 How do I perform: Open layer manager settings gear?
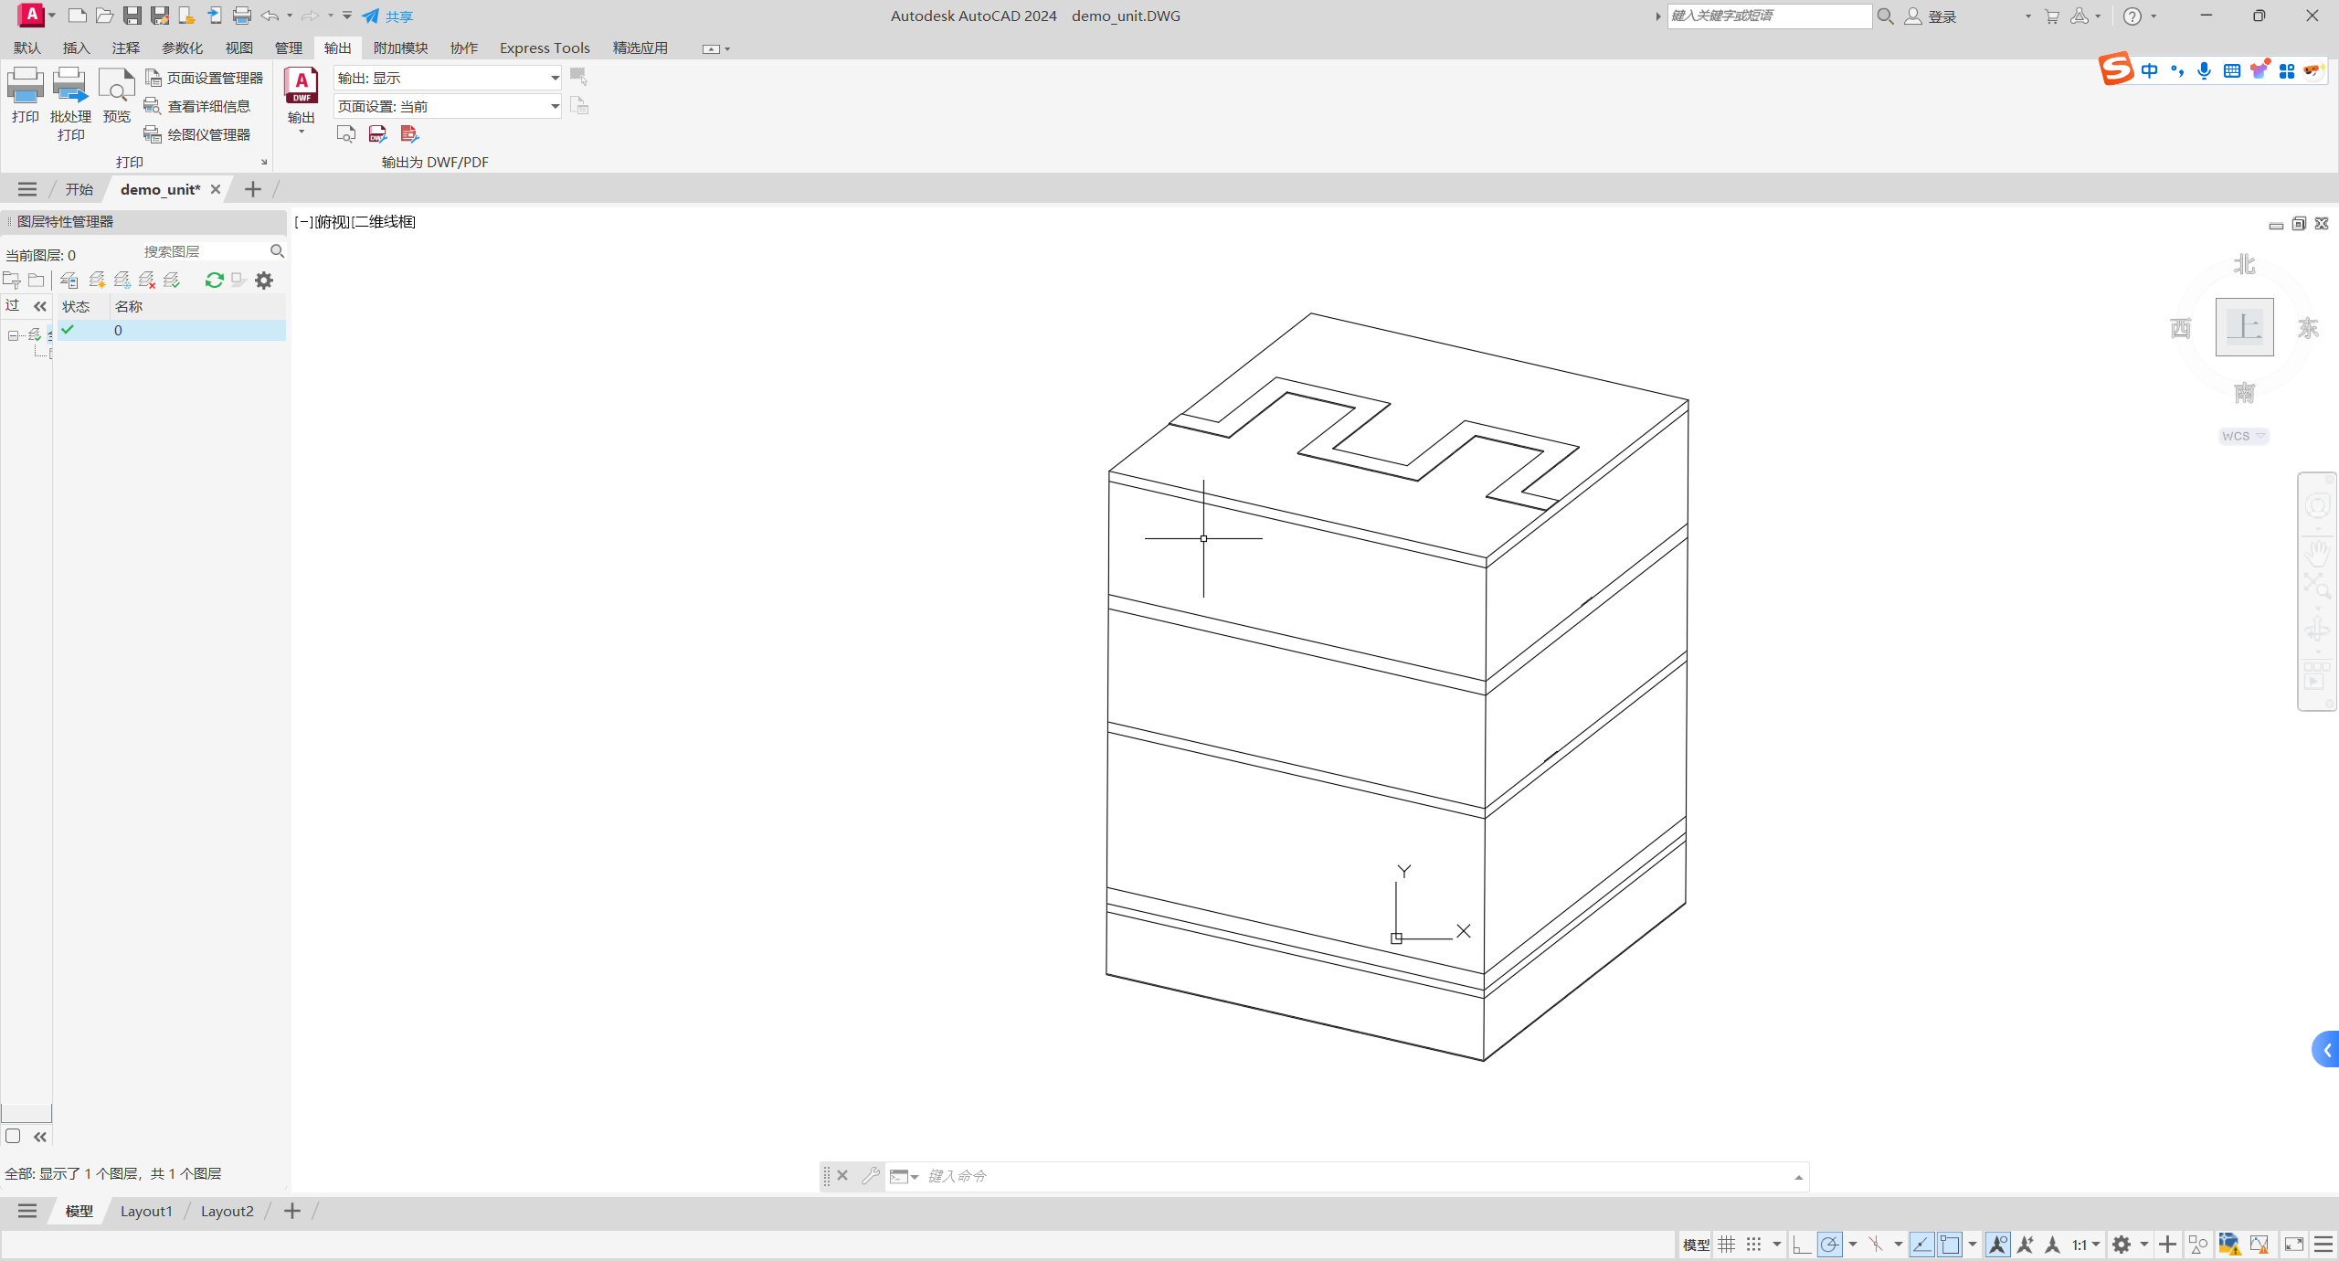point(264,281)
